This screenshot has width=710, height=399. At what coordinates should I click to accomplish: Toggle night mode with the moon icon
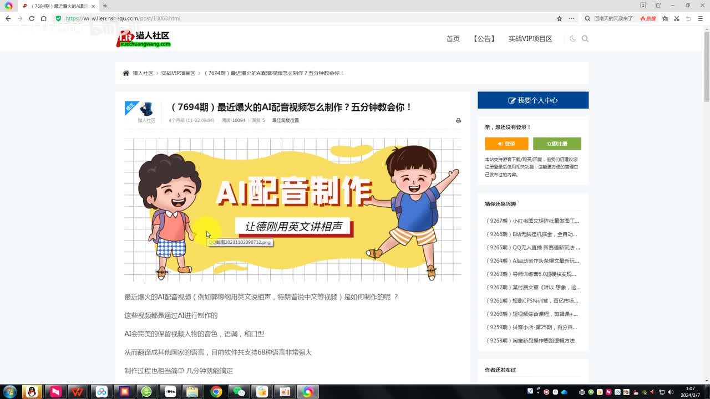[573, 39]
